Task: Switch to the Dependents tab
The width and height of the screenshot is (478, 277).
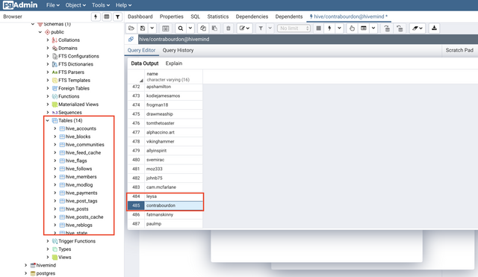Action: click(289, 16)
